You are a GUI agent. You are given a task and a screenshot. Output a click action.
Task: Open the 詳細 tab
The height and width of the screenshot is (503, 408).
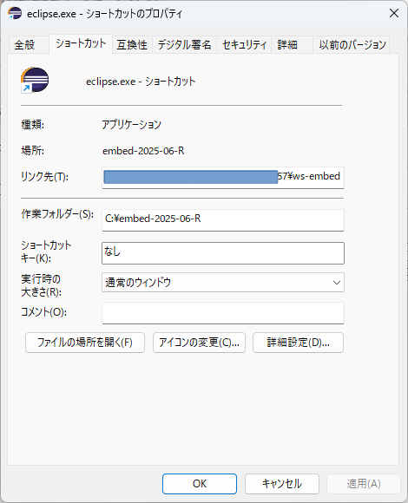pyautogui.click(x=292, y=44)
